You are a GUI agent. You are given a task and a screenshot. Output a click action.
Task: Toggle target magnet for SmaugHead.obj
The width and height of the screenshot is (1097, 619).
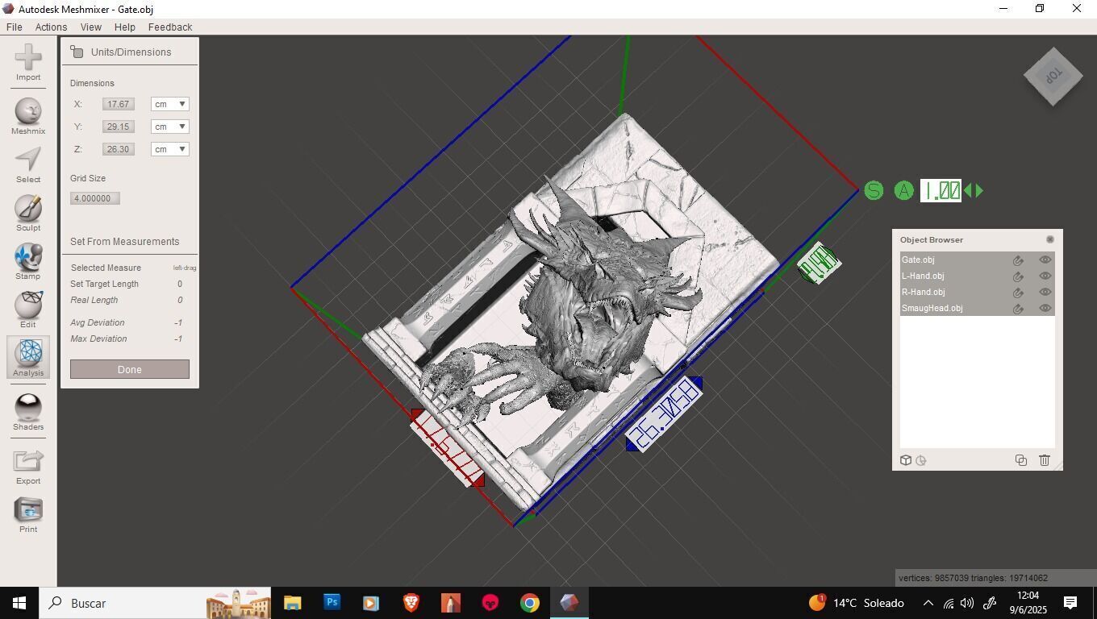[x=1019, y=309]
